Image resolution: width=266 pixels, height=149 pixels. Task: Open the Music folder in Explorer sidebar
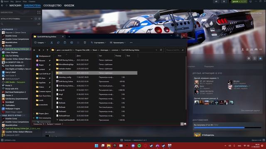tap(42, 60)
